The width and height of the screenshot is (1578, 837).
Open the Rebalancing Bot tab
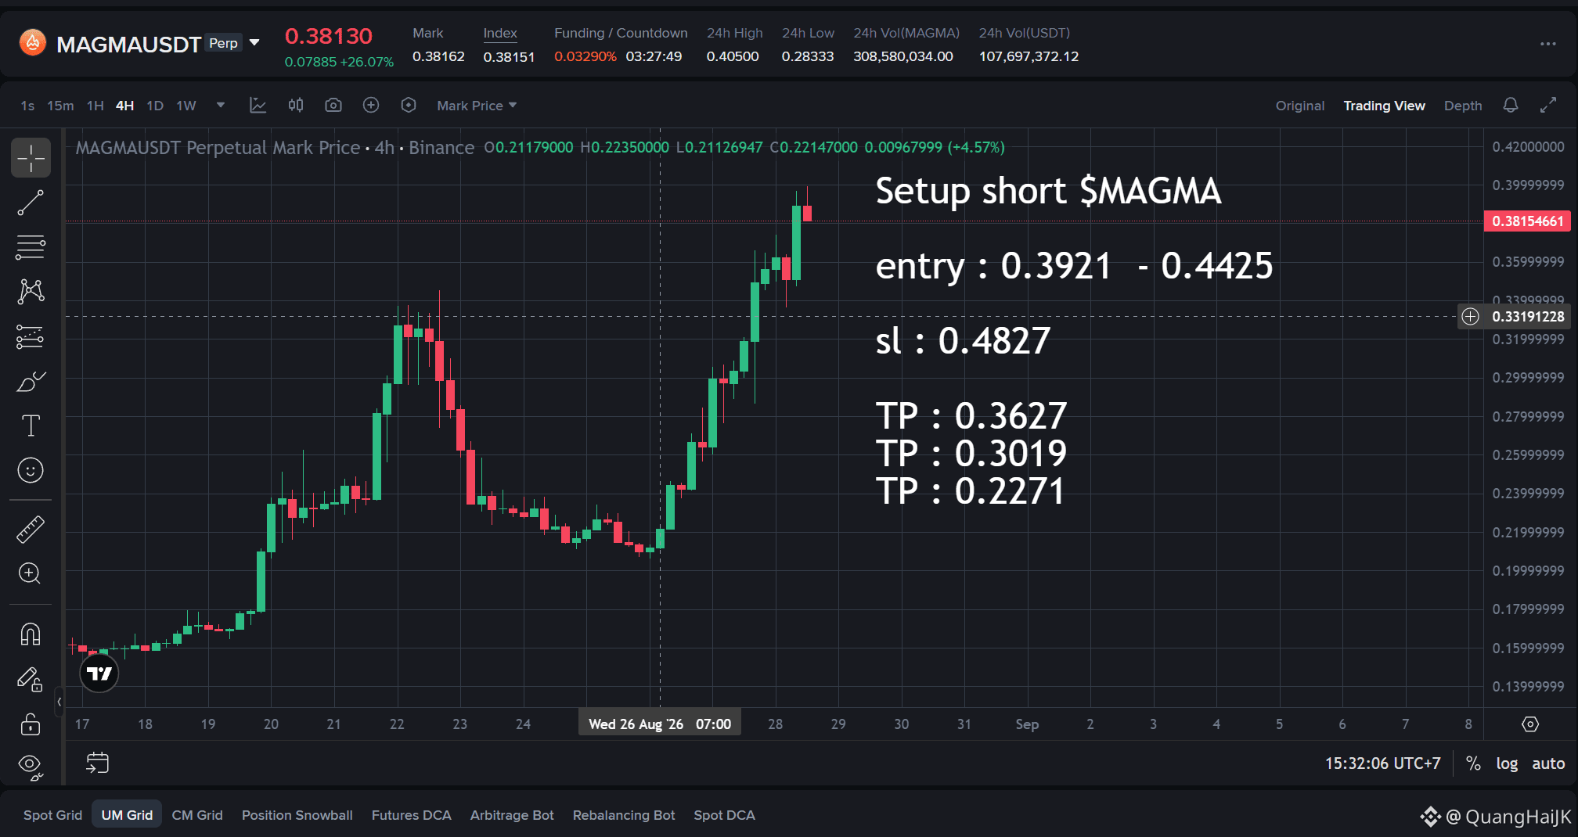tap(624, 815)
